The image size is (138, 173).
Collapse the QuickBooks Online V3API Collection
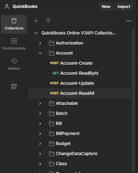(x=36, y=33)
